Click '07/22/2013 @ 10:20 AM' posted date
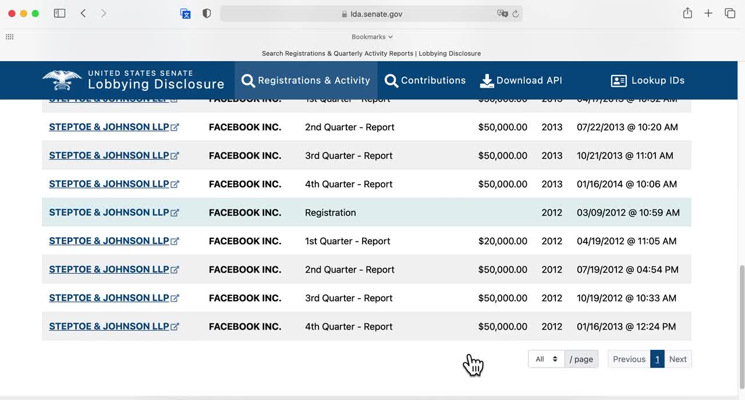 point(627,127)
